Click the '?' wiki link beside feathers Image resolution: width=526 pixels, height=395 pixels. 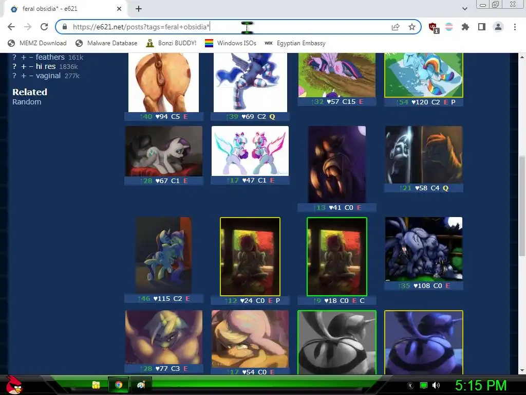[14, 57]
